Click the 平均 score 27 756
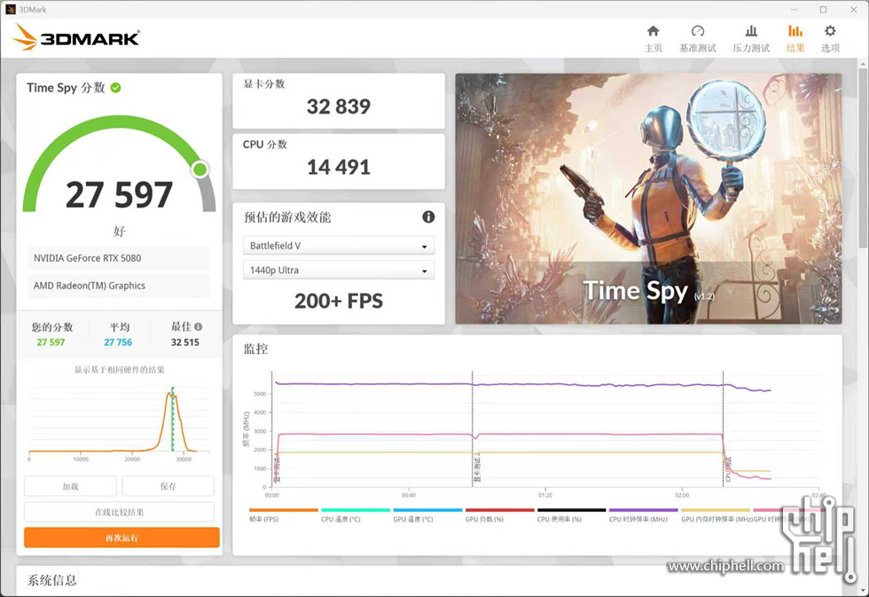The image size is (869, 597). click(x=118, y=342)
